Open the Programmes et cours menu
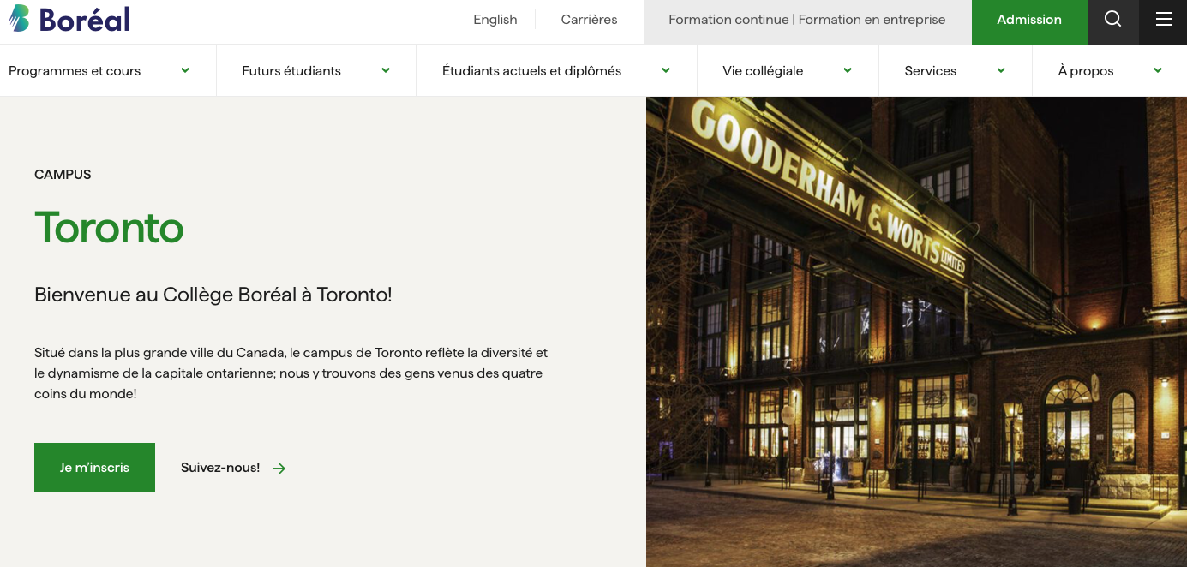This screenshot has height=567, width=1187. (x=75, y=71)
